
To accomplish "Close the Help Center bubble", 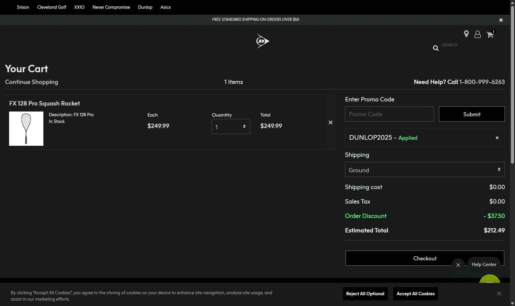I will pos(458,265).
